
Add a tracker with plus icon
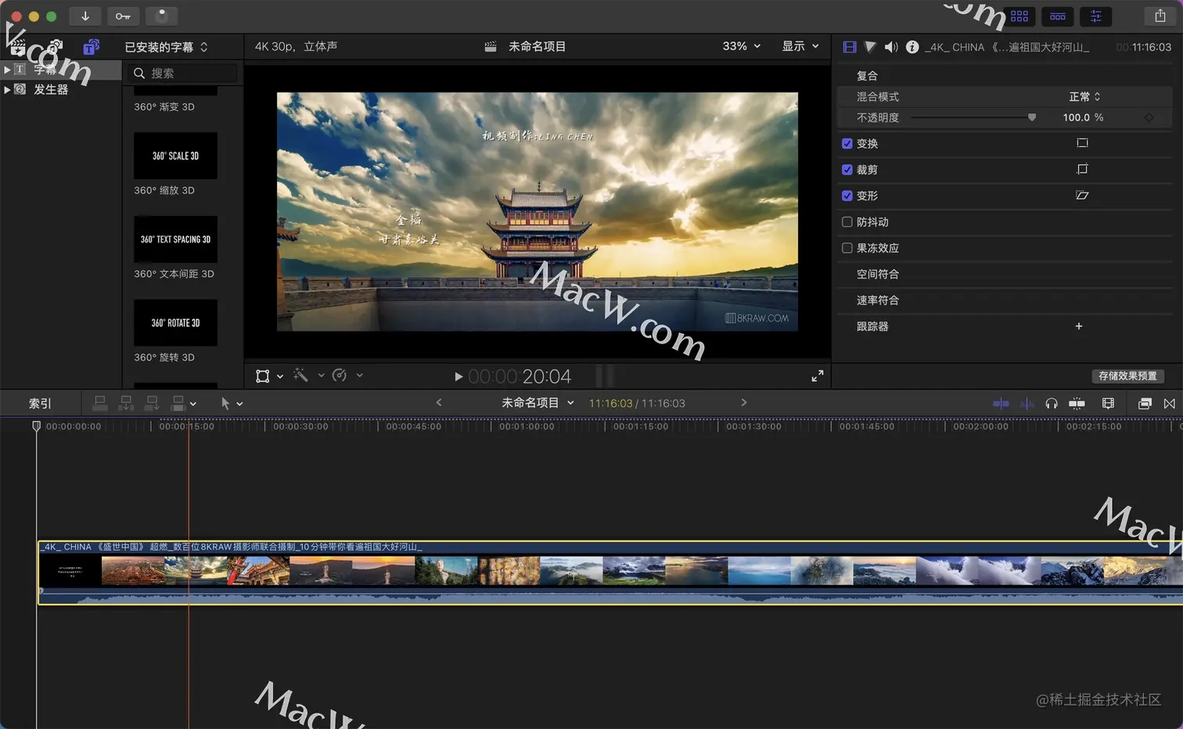(1079, 326)
